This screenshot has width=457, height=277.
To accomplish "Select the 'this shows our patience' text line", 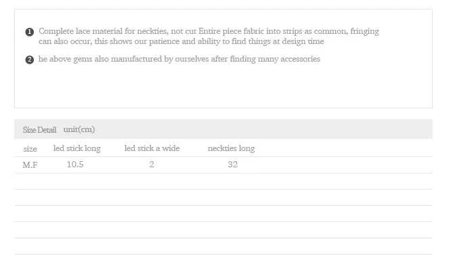I will tap(181, 41).
